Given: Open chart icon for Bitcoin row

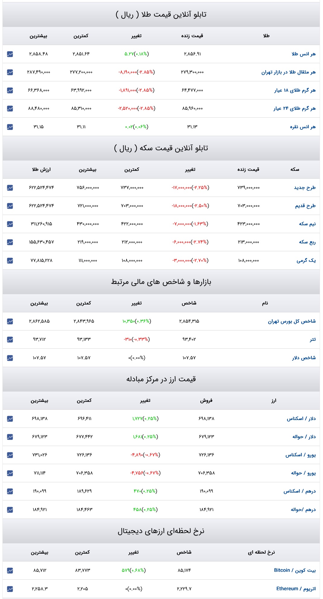Looking at the screenshot, I should 10,571.
